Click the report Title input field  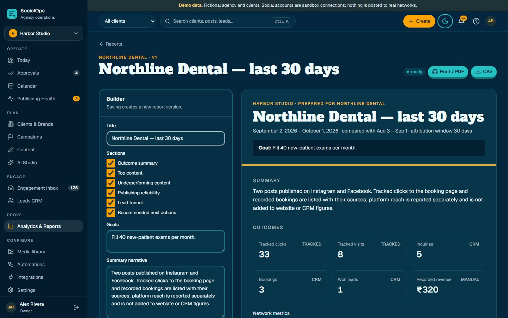(x=166, y=138)
